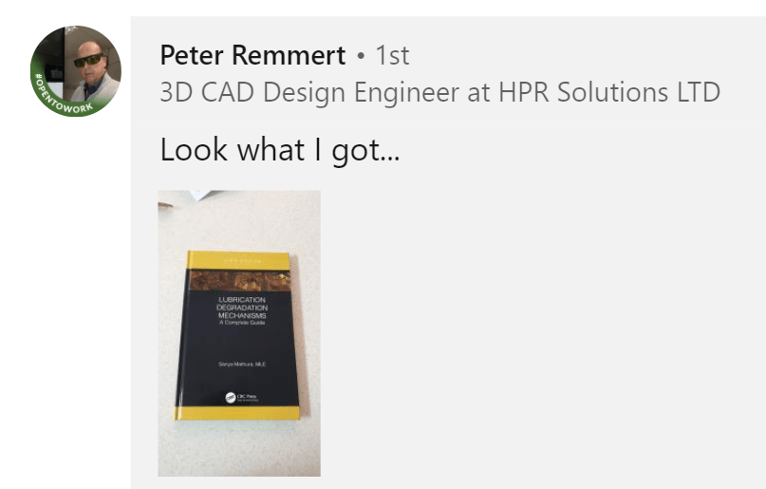Open the attached book photo thumbnail

(239, 333)
